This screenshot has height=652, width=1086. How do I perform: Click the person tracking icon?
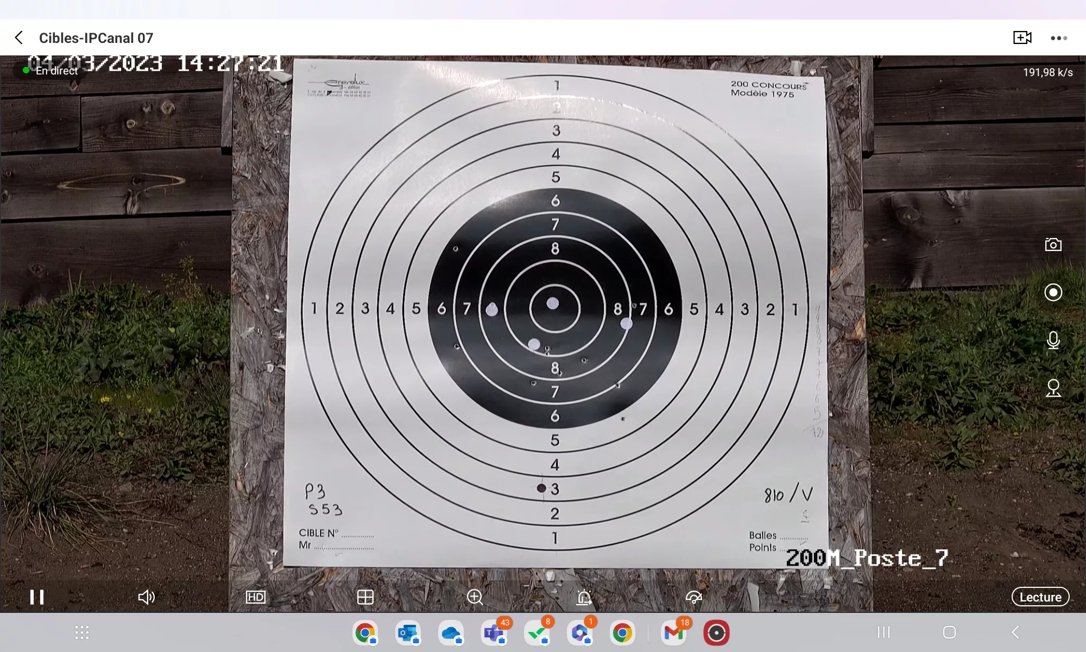pyautogui.click(x=1053, y=388)
